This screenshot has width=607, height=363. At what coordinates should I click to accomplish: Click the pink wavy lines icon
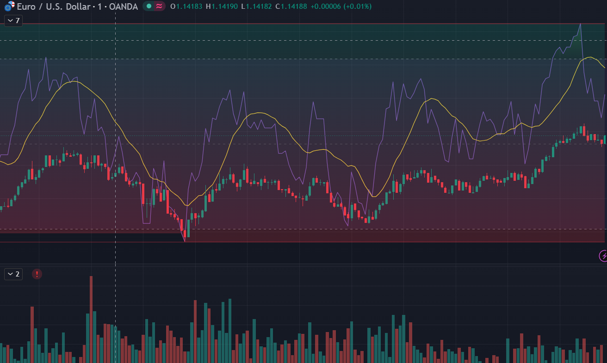click(159, 6)
